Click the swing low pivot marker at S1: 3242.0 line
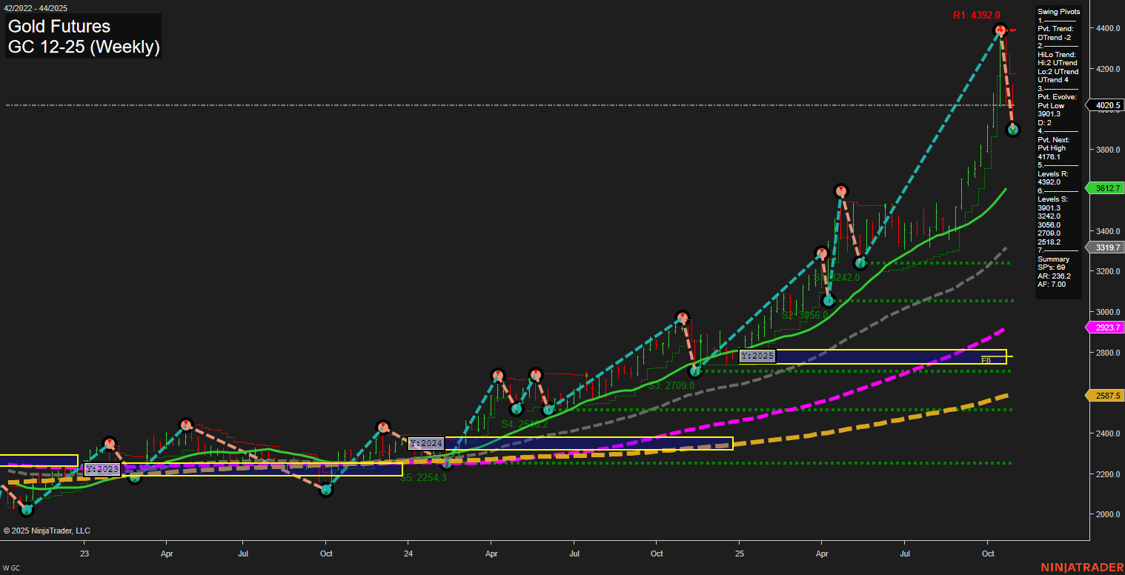Screen dimensions: 1125x575 click(x=860, y=262)
